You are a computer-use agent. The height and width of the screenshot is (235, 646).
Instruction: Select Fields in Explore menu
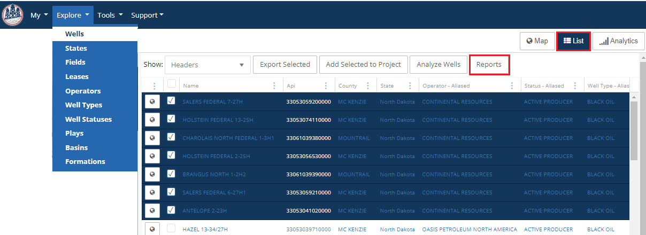(95, 62)
